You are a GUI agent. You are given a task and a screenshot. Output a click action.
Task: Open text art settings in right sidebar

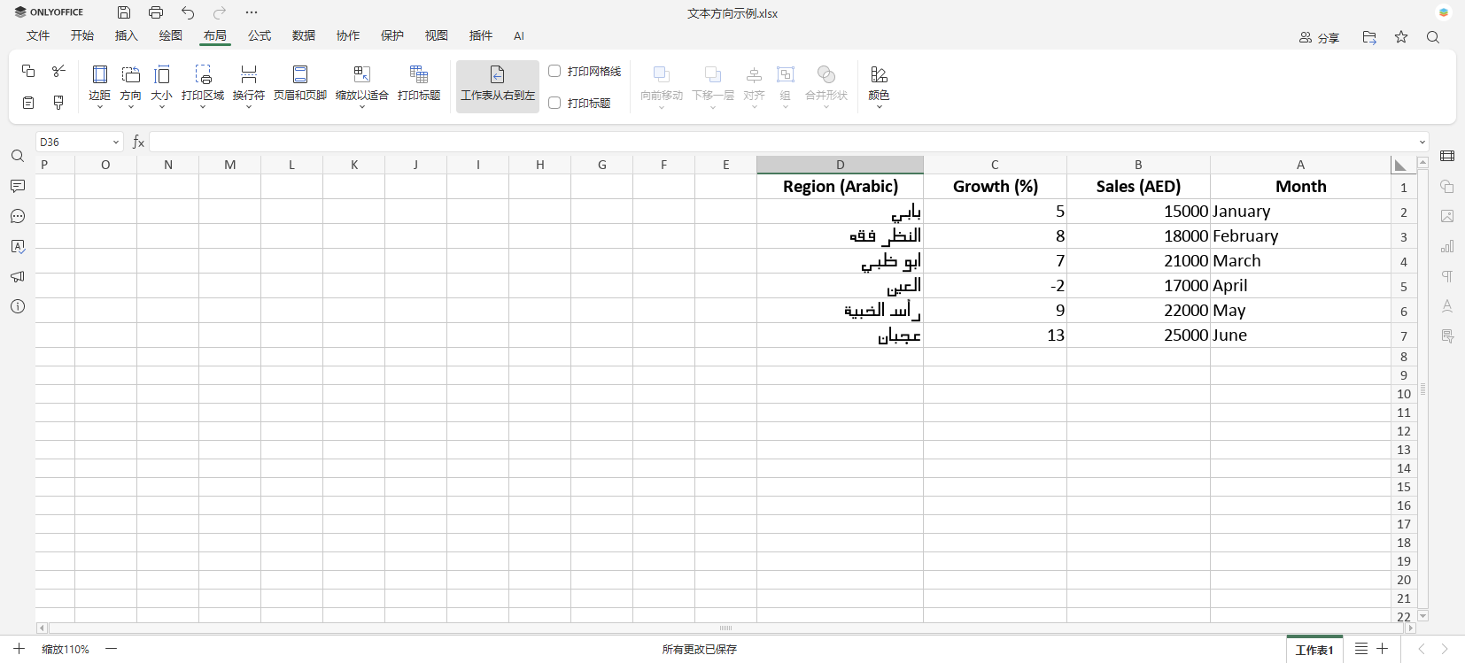1447,306
